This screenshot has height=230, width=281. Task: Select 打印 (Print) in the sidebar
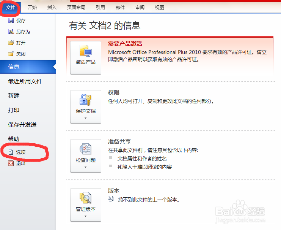tap(13, 110)
